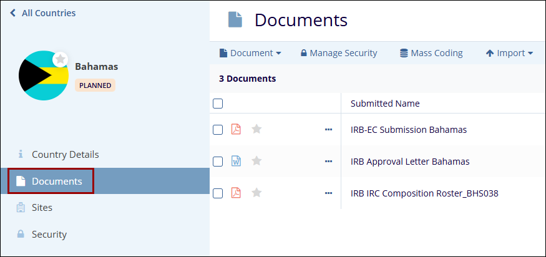
Task: Open Security section in sidebar
Action: 49,235
